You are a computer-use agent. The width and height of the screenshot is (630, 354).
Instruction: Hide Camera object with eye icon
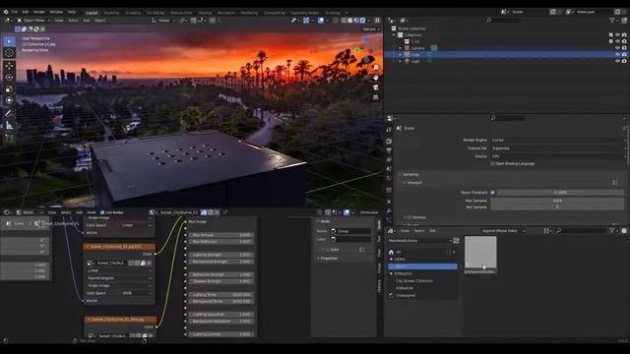point(617,48)
